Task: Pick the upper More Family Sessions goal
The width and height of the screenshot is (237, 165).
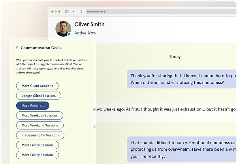Action: pos(38,145)
